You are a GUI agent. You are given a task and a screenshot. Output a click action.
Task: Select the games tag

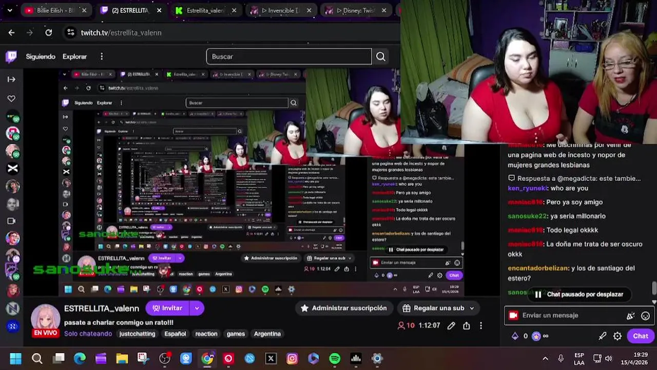tap(236, 334)
